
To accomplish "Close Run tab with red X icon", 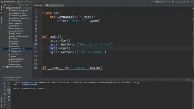I will [5, 102].
